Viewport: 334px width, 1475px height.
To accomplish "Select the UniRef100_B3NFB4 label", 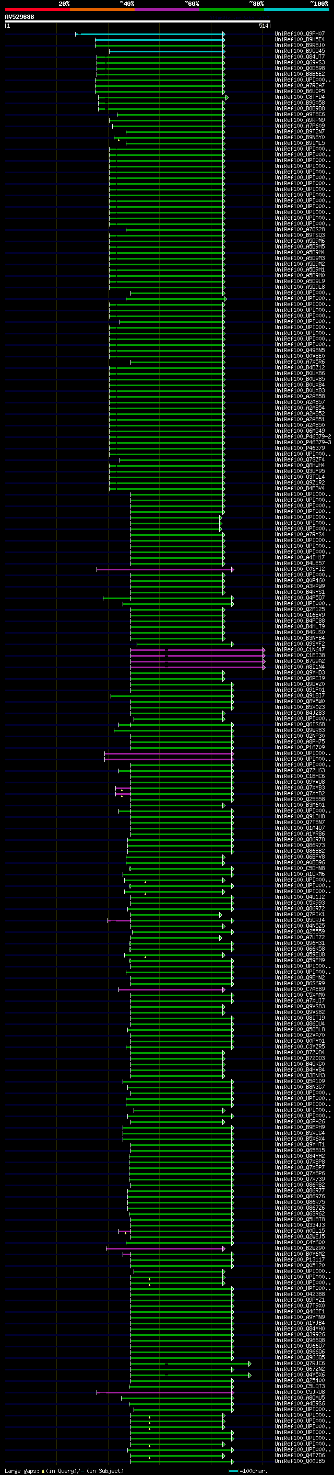I will pos(300,638).
